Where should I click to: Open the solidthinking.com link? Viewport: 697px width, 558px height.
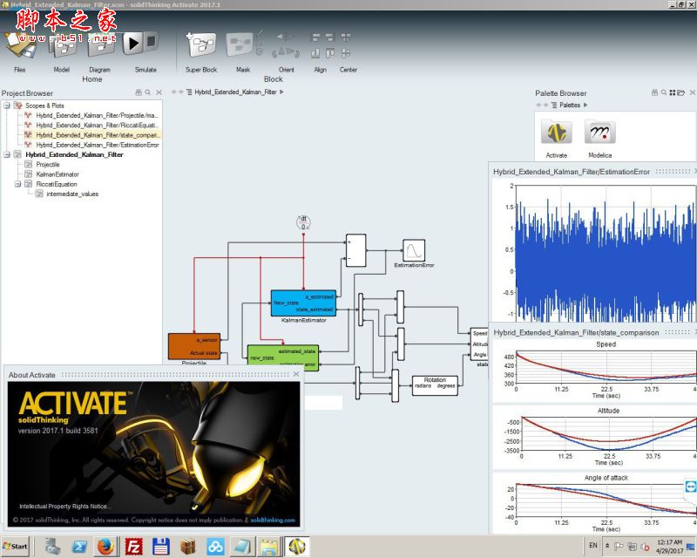(x=273, y=520)
